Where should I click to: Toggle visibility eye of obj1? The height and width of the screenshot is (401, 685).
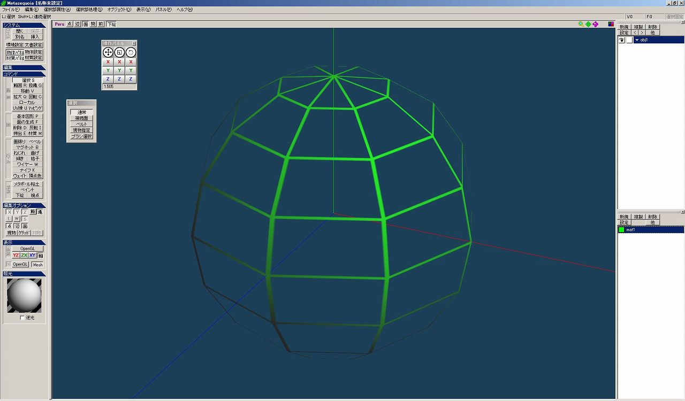click(x=622, y=40)
